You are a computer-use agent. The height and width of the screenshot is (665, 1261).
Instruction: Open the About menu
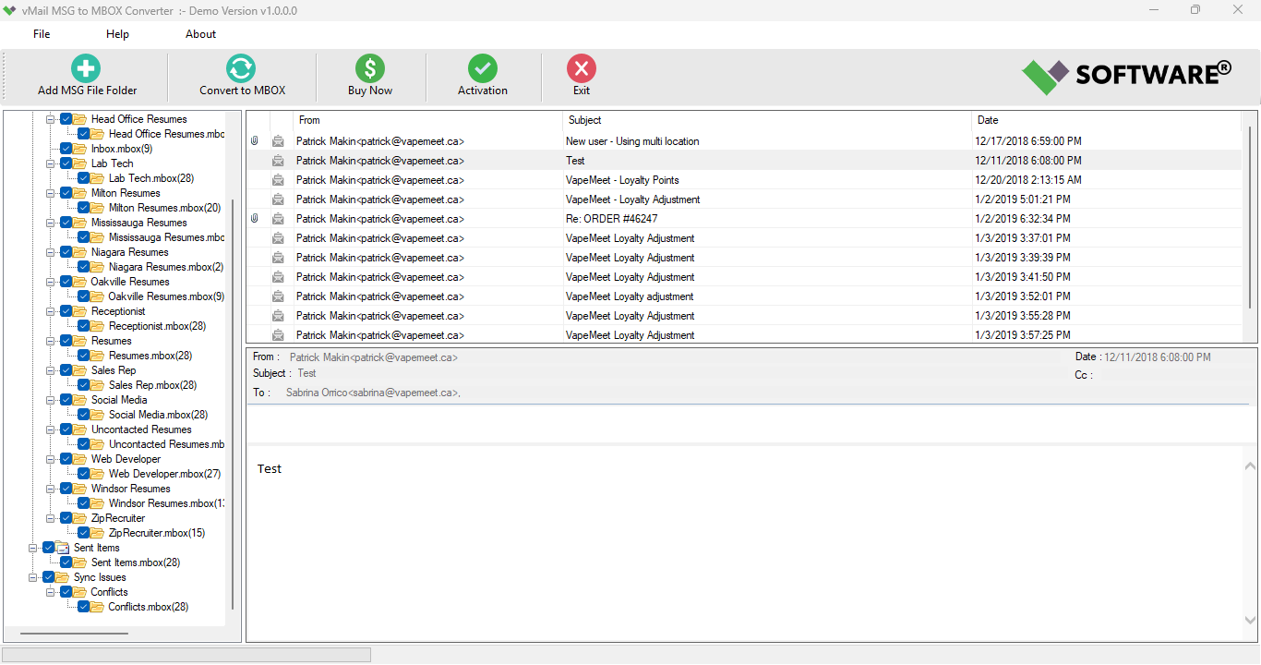[200, 33]
